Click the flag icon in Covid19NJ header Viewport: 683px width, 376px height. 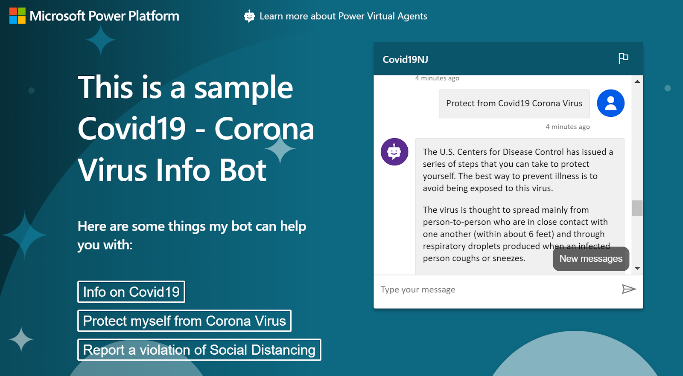[x=623, y=58]
